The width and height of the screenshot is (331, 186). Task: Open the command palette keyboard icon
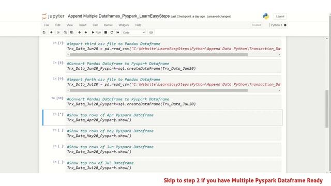[x=151, y=33]
